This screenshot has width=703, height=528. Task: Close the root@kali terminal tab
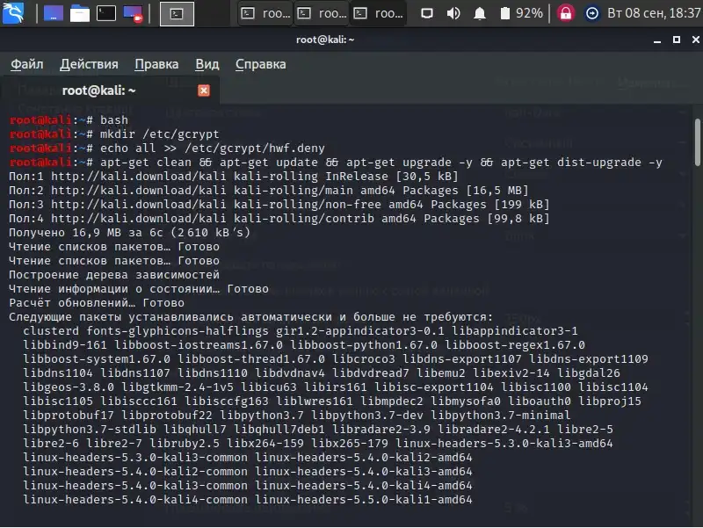(204, 90)
